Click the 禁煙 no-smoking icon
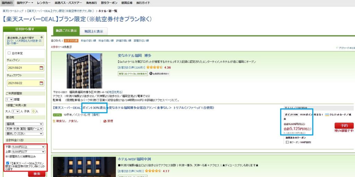This screenshot has width=355, height=177. point(105,121)
